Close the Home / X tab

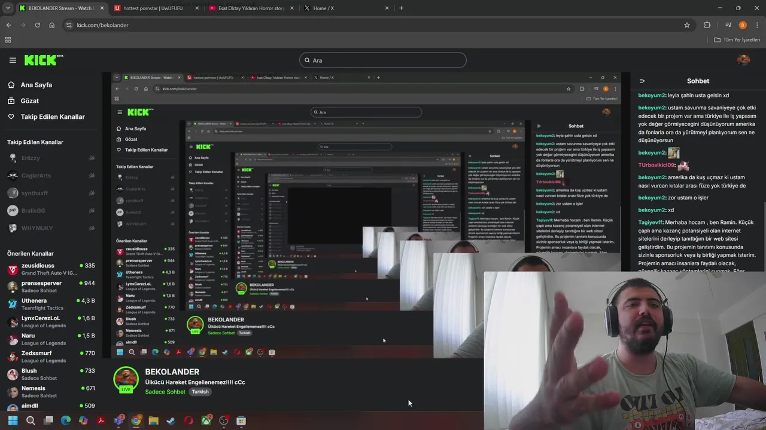(387, 8)
